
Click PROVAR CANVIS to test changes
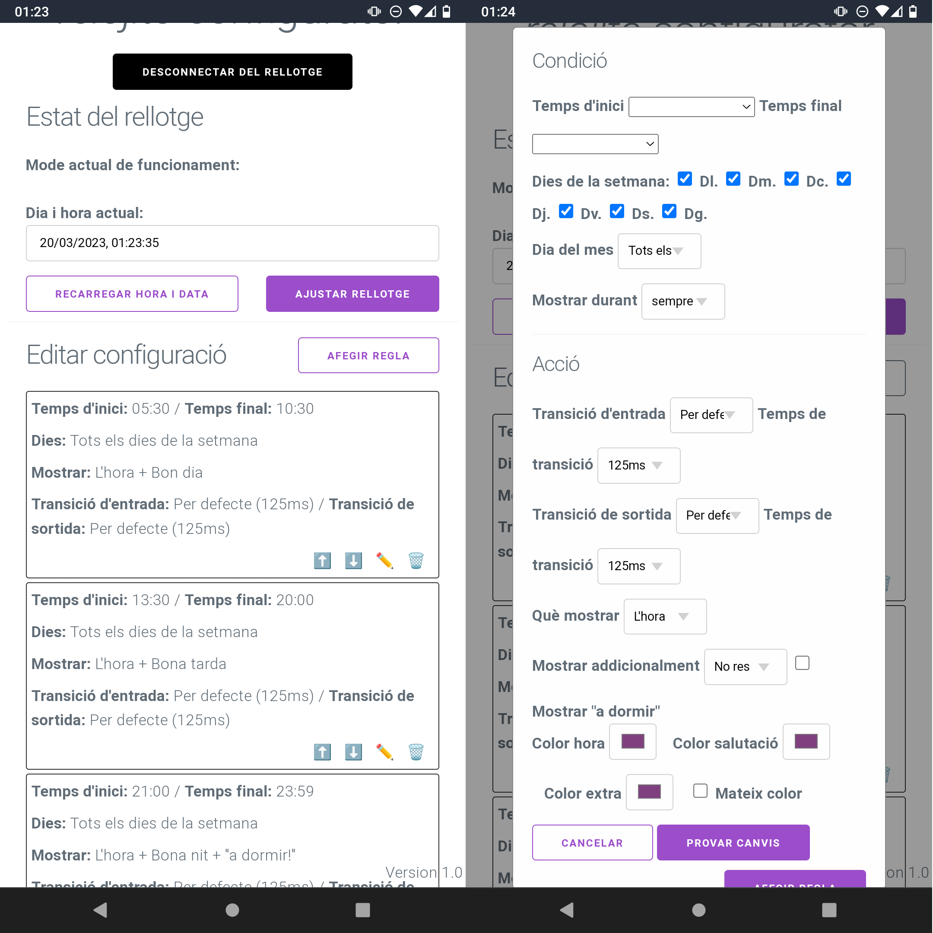732,842
